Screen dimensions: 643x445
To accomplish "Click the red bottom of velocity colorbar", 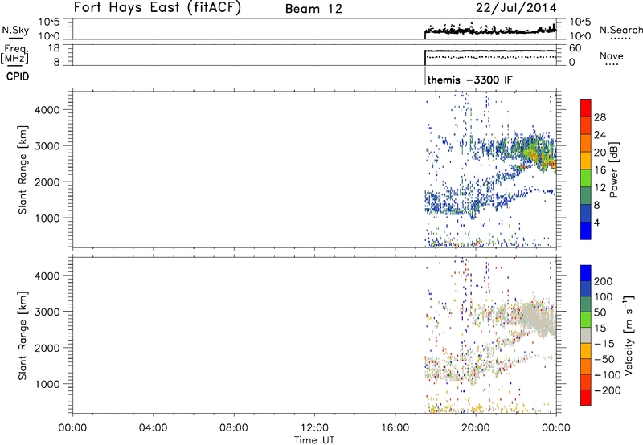I will [x=586, y=398].
